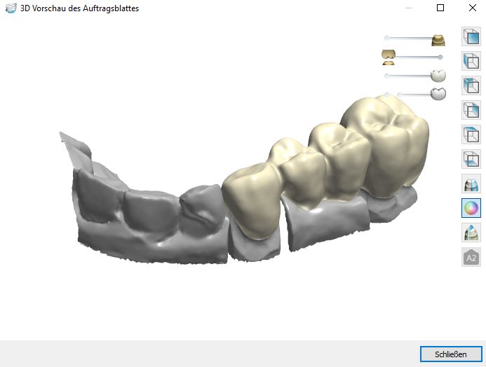This screenshot has height=367, width=486.
Task: Adjust the gold upper/lower jaw scan slider
Action: tap(389, 57)
